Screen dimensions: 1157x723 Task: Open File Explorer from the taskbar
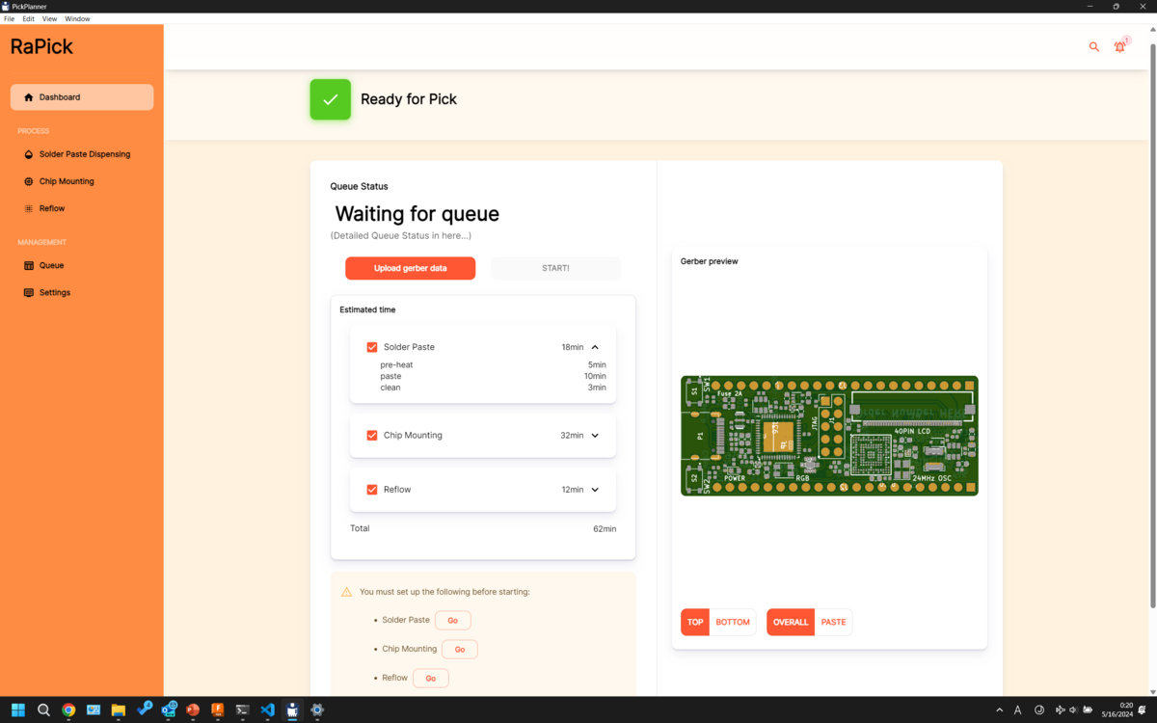click(x=119, y=710)
